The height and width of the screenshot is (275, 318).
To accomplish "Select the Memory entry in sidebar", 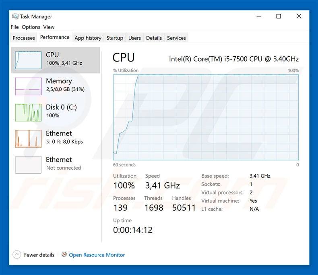I will click(x=56, y=86).
